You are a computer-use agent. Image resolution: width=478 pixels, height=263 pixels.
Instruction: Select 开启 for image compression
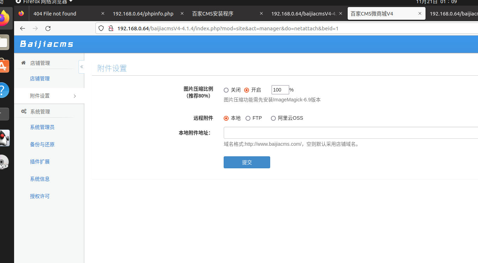(x=247, y=90)
